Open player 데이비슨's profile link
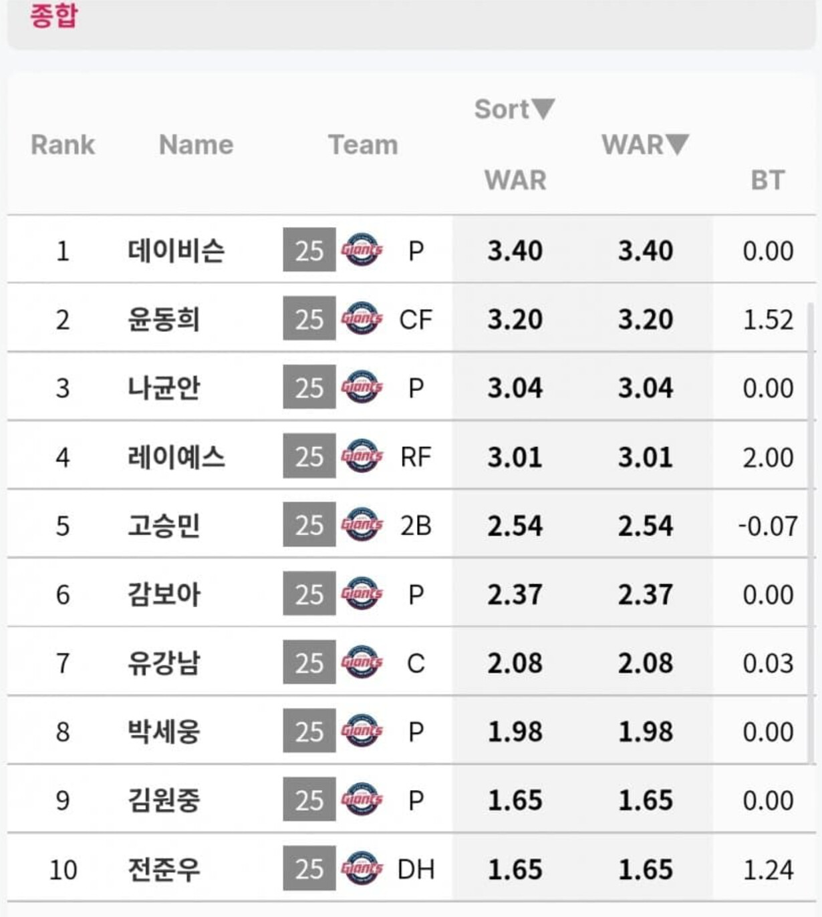Screen dimensions: 822x917 [x=176, y=250]
